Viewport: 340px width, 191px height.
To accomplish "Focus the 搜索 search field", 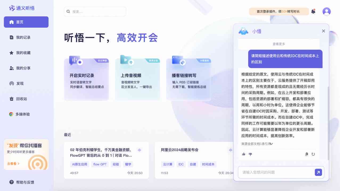I will 95,12.
